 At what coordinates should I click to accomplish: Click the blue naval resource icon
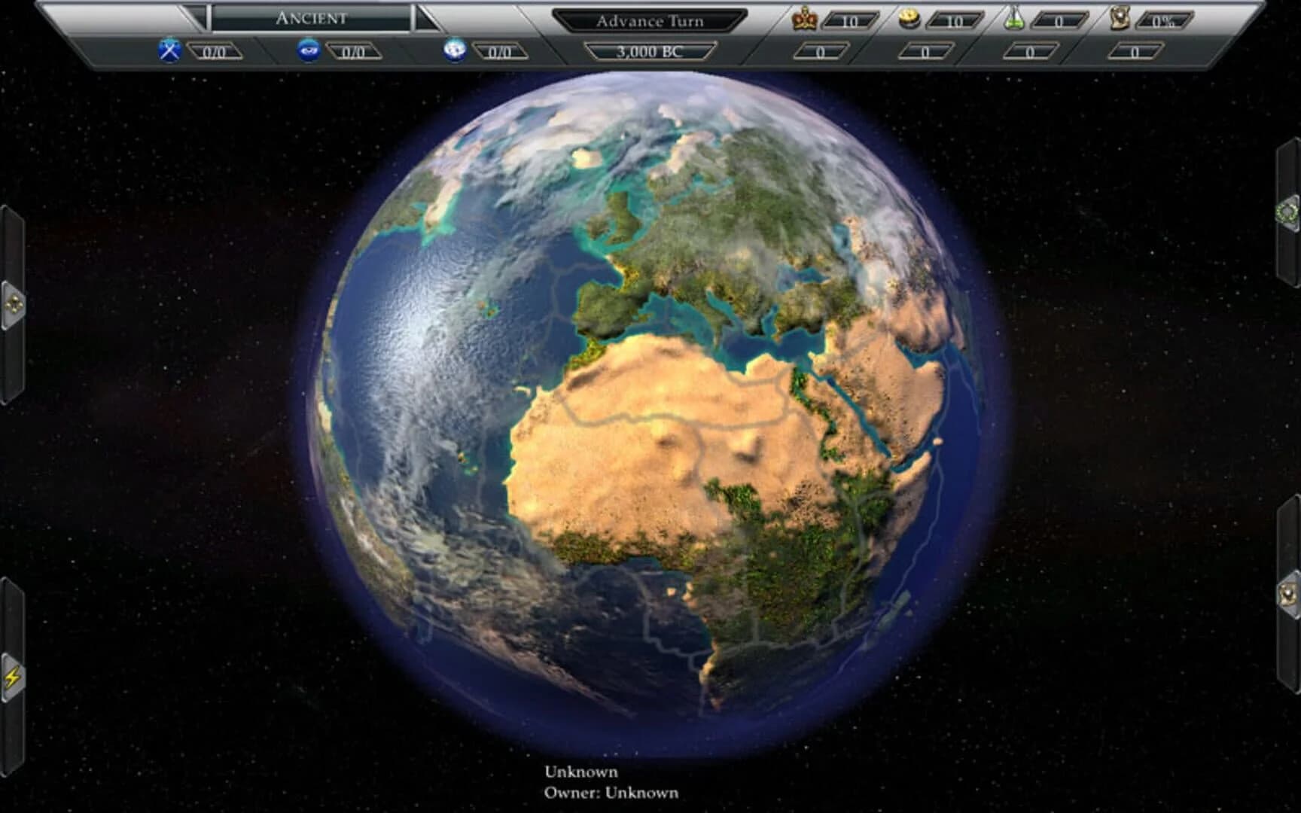point(309,51)
